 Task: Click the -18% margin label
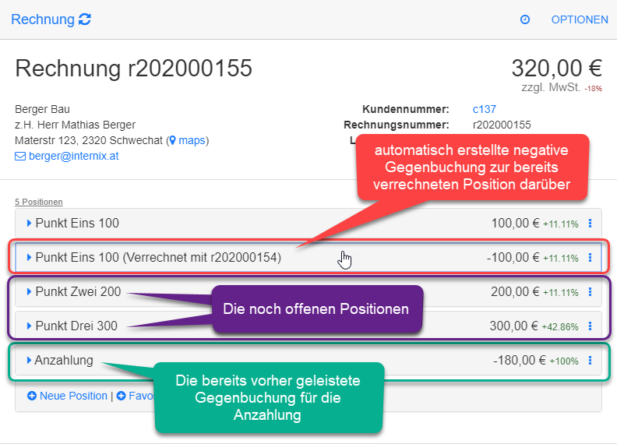[x=593, y=89]
